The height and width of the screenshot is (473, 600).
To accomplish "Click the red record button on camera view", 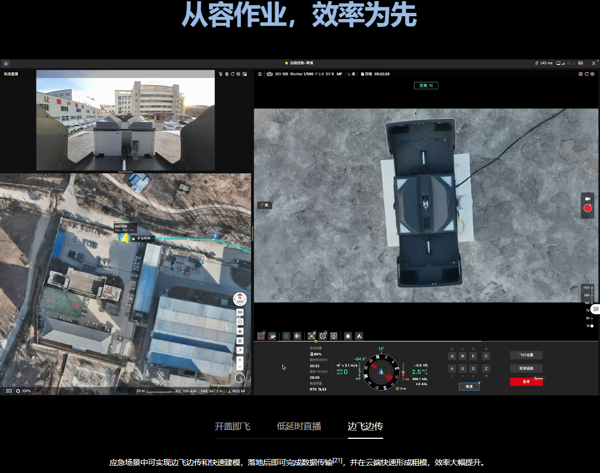I will (588, 208).
